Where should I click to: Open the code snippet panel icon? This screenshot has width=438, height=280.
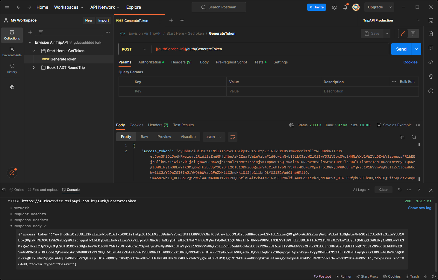[x=431, y=62]
